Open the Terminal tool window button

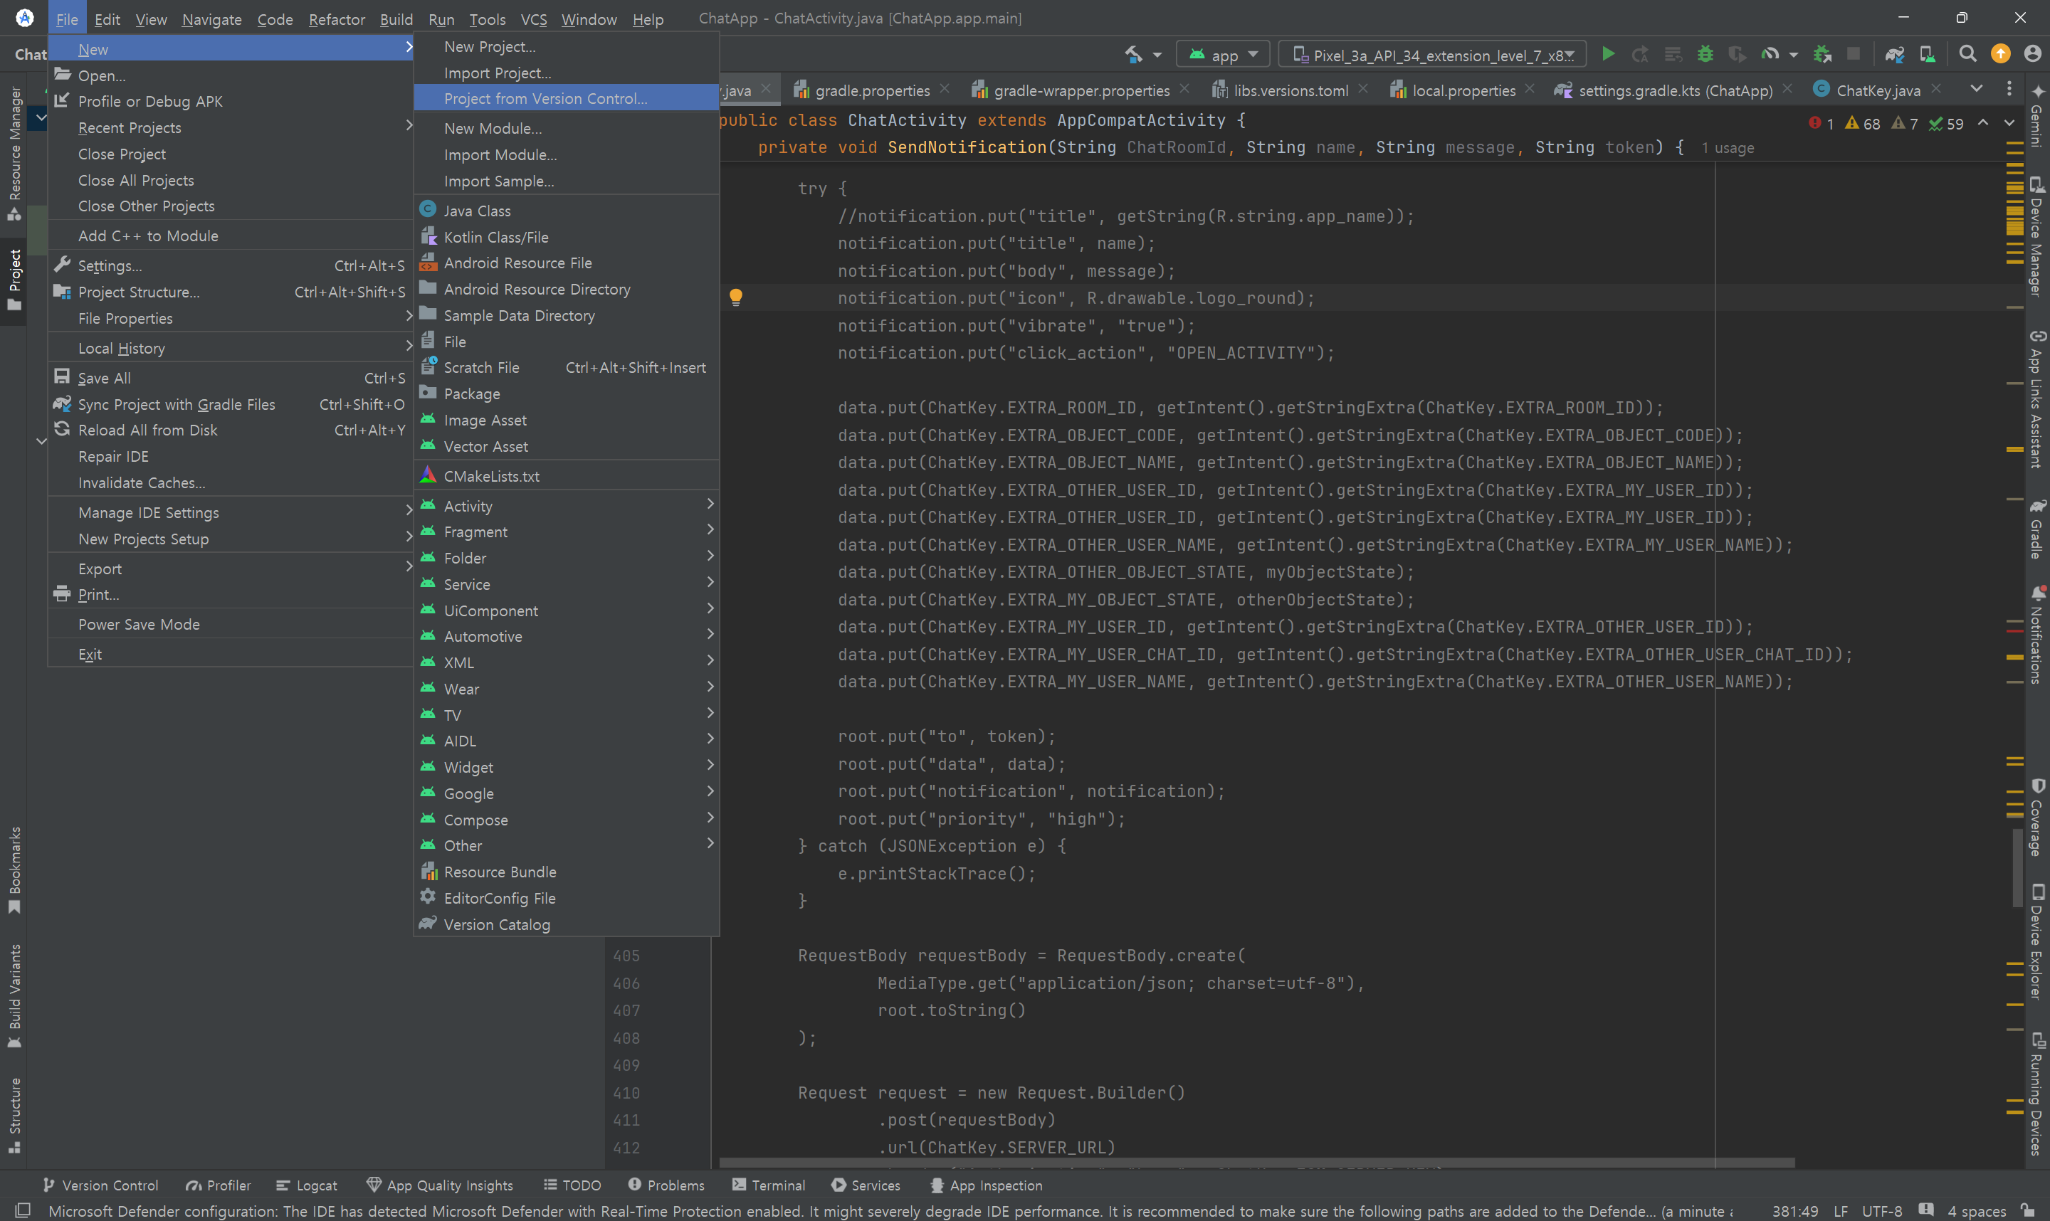(768, 1185)
